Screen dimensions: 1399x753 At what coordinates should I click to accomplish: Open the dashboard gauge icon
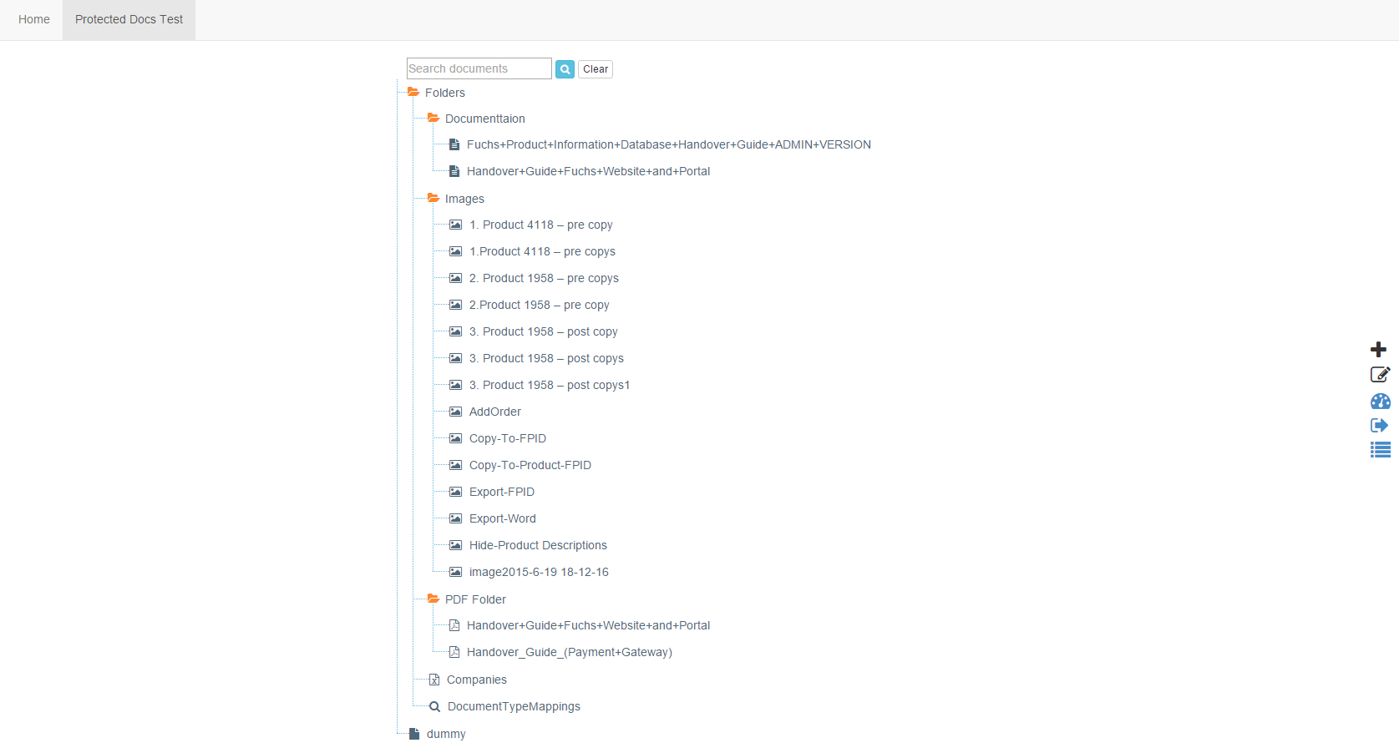[x=1380, y=402]
